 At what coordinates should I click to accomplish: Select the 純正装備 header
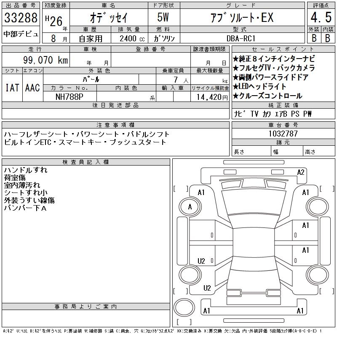point(283,105)
